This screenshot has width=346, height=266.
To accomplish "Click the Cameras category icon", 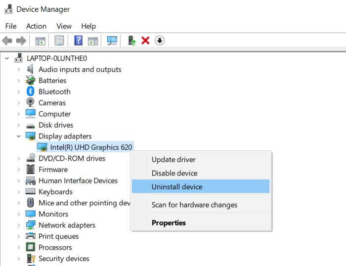I will pyautogui.click(x=31, y=103).
